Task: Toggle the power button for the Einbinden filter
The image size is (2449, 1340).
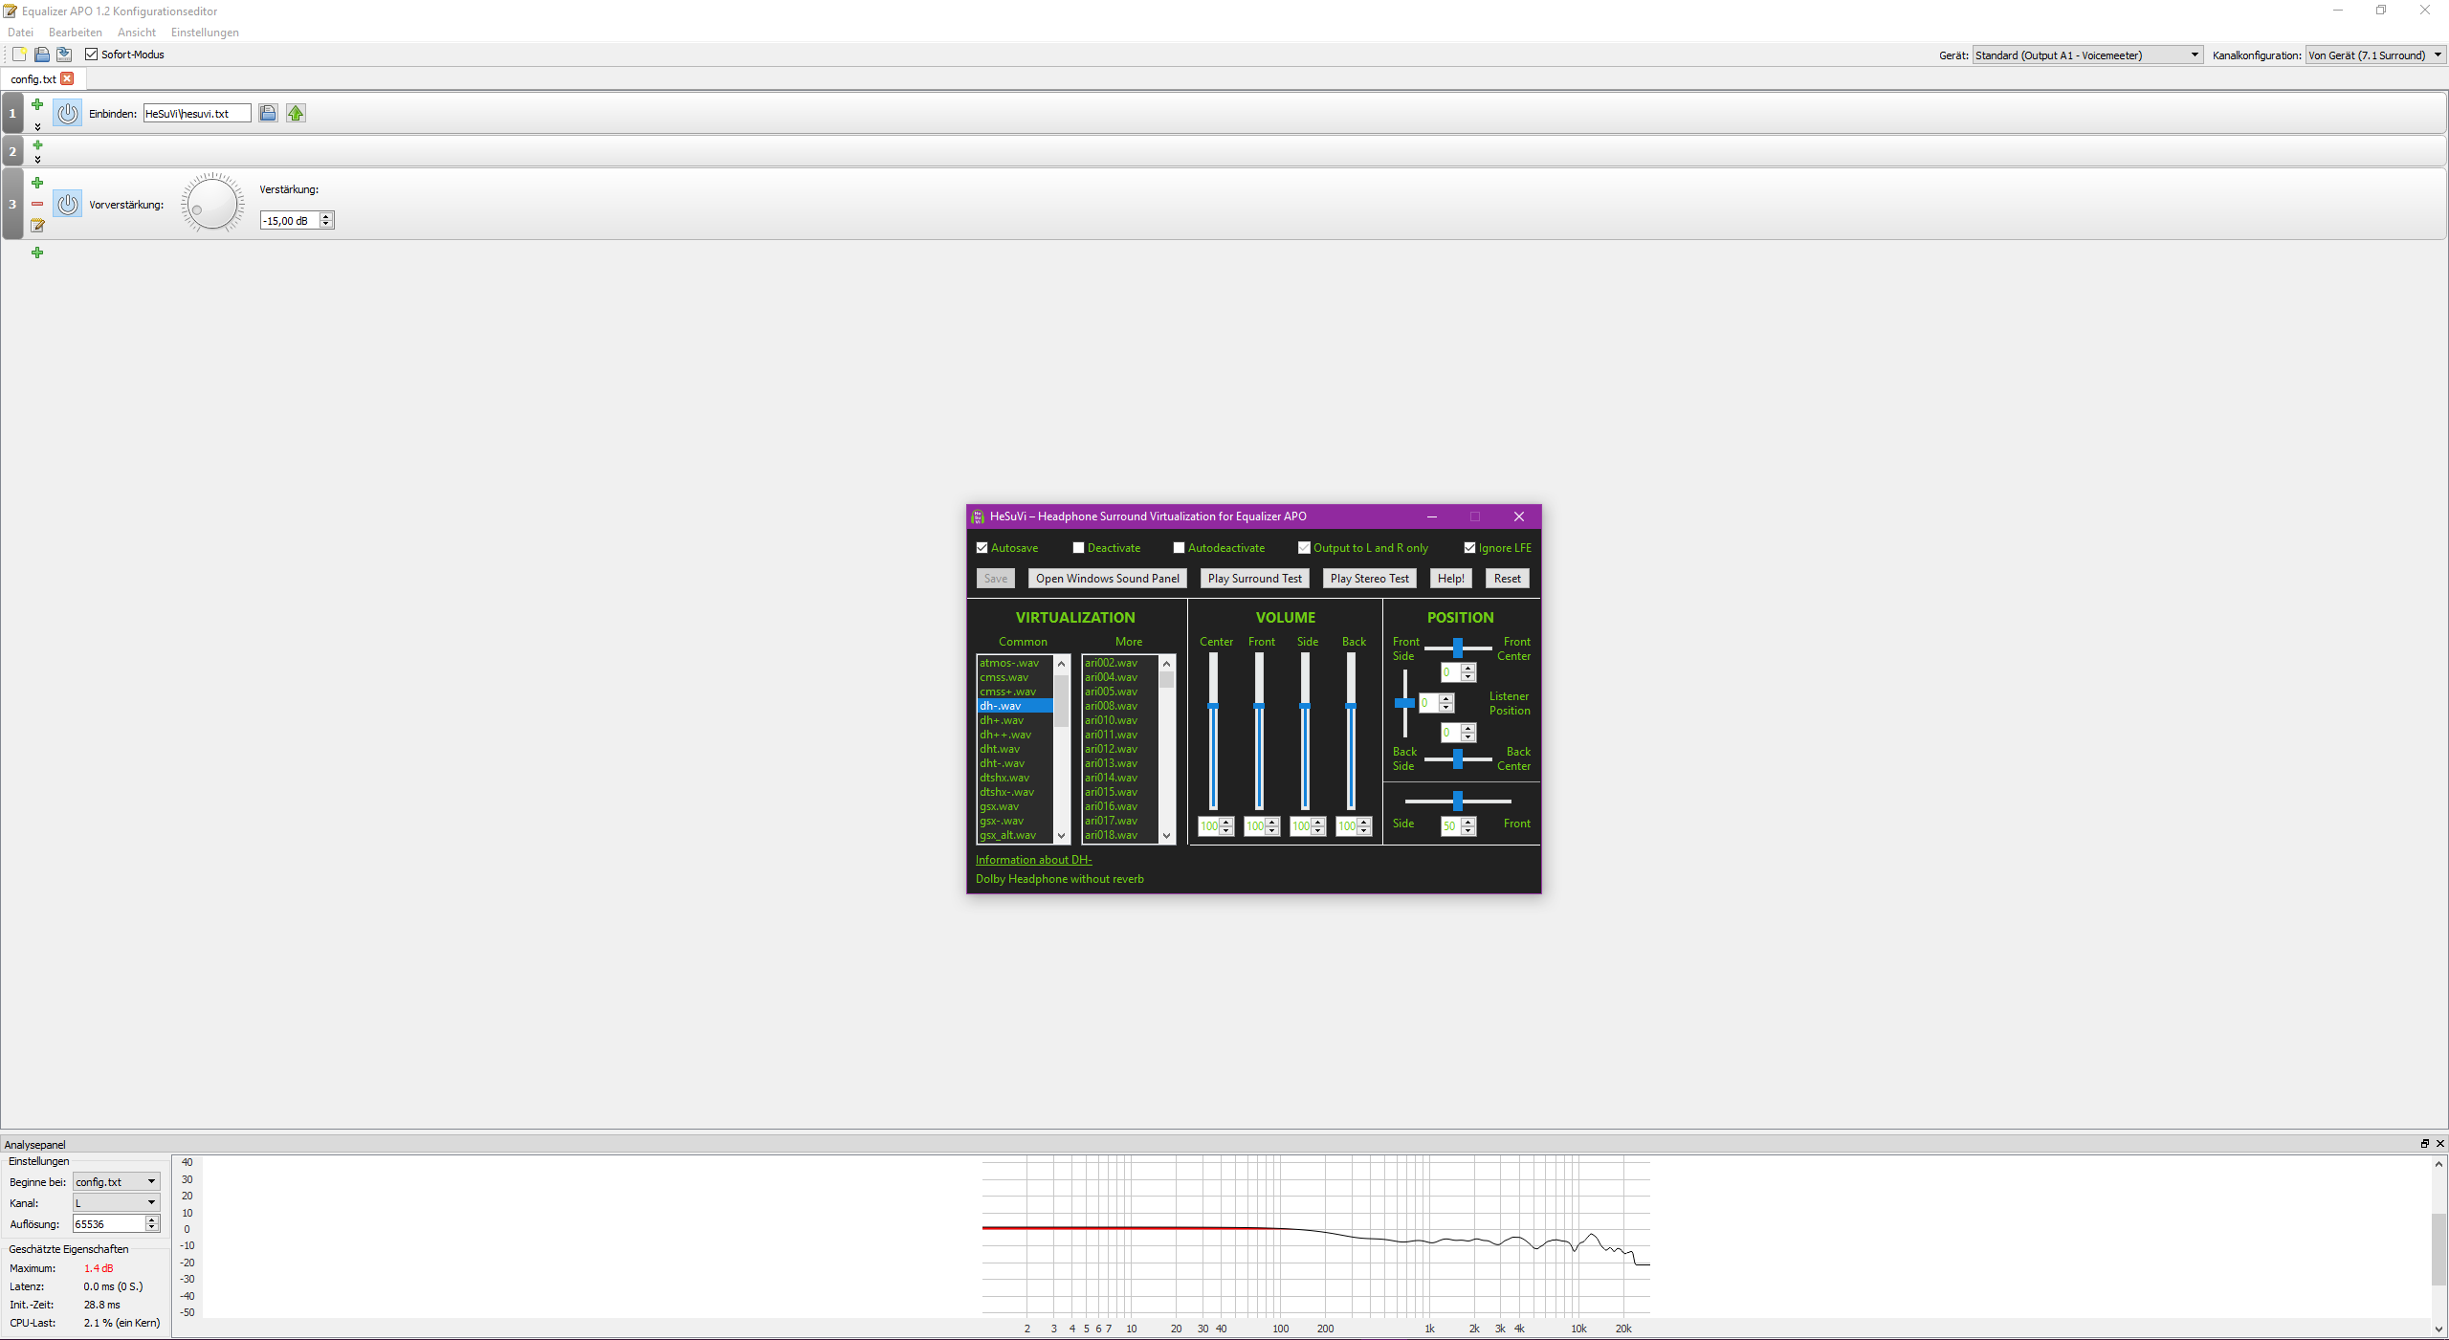Action: (67, 113)
